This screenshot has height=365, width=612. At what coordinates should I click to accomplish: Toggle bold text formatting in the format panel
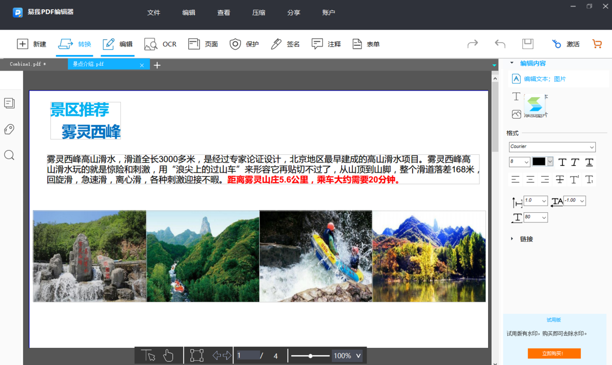[562, 162]
